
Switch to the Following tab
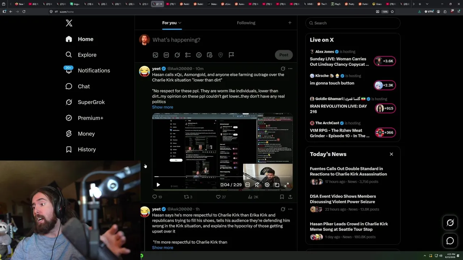246,23
